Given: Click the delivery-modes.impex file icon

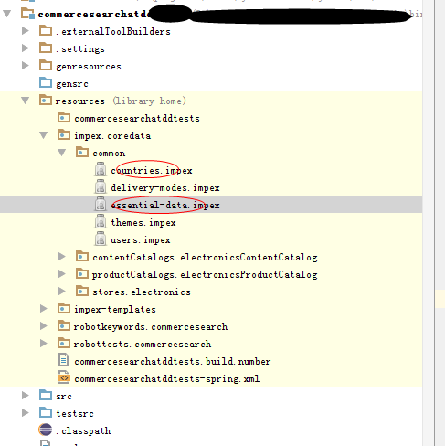Looking at the screenshot, I should [x=101, y=186].
